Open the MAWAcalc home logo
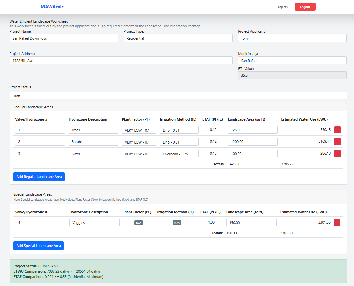Image resolution: width=354 pixels, height=286 pixels. [52, 7]
